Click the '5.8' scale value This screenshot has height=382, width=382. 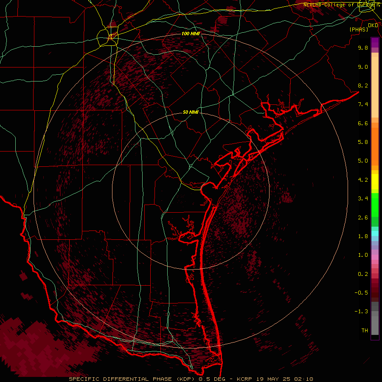point(363,142)
